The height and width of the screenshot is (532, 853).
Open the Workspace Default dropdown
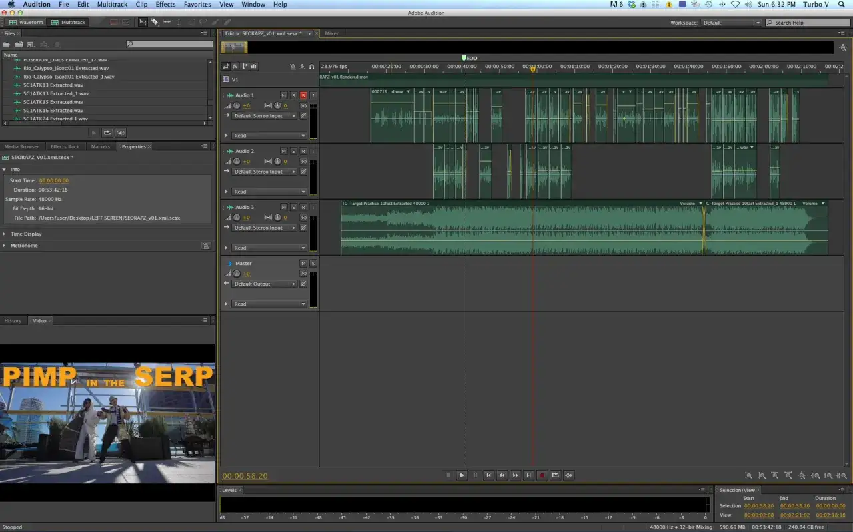(731, 23)
